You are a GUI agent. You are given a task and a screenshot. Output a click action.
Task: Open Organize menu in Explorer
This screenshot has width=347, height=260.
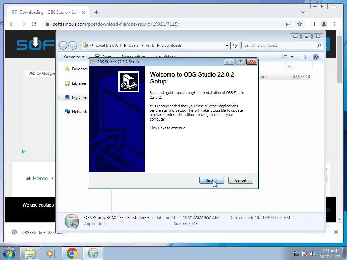coord(74,57)
